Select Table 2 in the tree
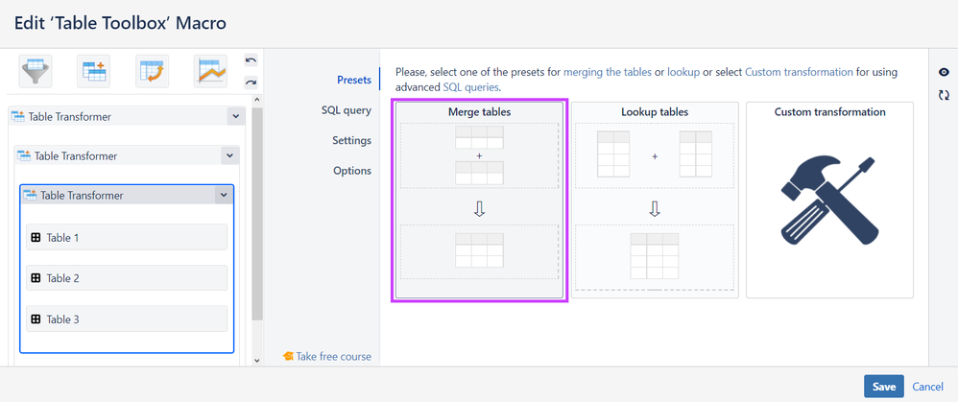The height and width of the screenshot is (402, 958). (x=127, y=278)
